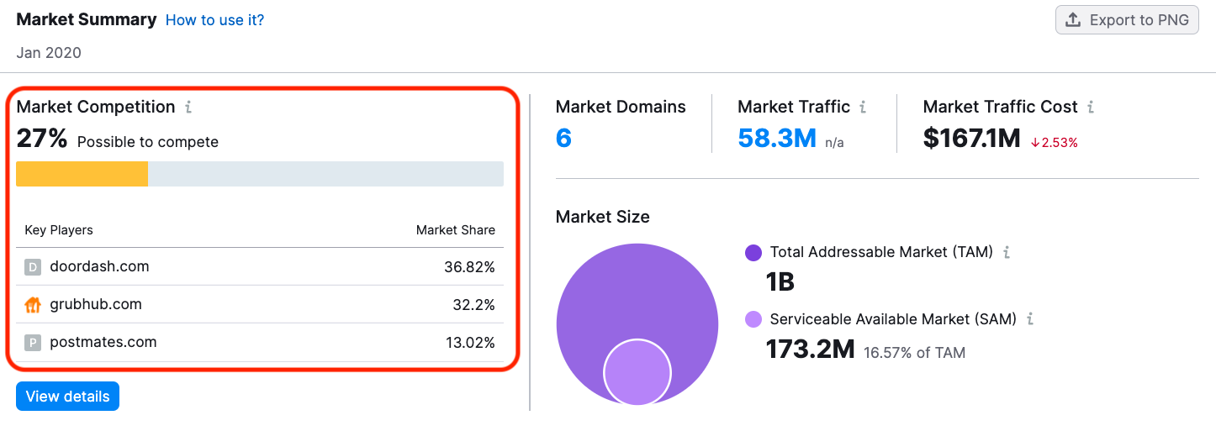Click the 173.2M SAM value
This screenshot has height=431, width=1216.
(810, 348)
